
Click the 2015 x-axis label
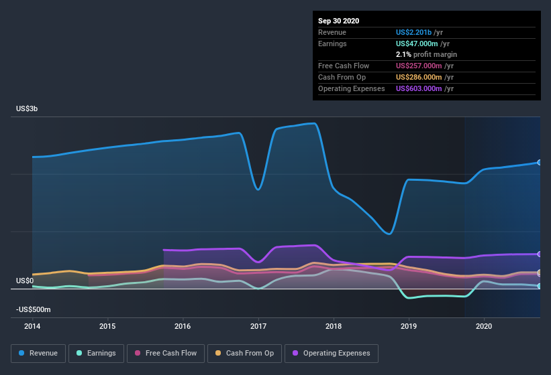click(107, 326)
